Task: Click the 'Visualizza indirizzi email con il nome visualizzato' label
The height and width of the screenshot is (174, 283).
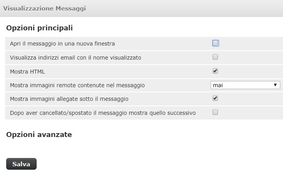Action: pos(76,58)
